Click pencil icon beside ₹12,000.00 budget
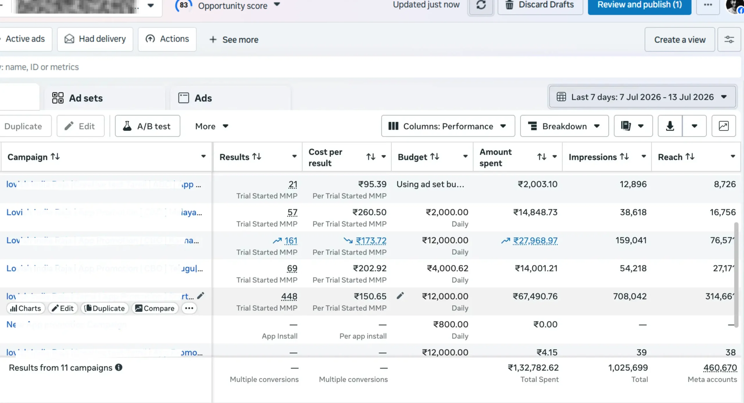744x403 pixels. tap(400, 296)
